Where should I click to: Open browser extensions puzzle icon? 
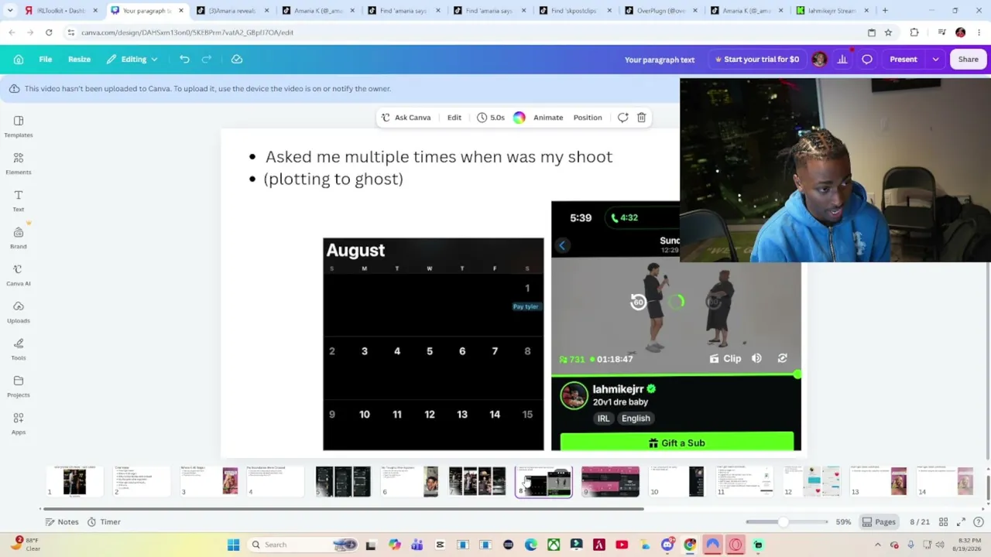coord(914,32)
